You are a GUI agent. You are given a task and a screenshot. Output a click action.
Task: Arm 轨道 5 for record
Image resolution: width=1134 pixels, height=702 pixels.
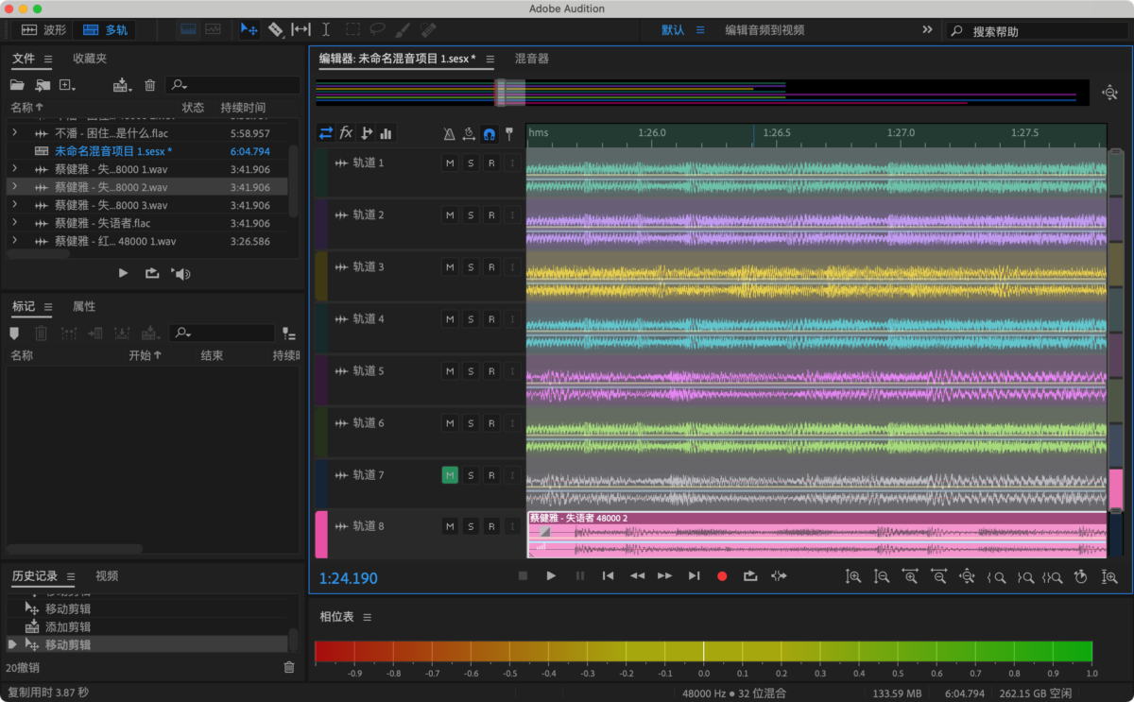(x=491, y=371)
